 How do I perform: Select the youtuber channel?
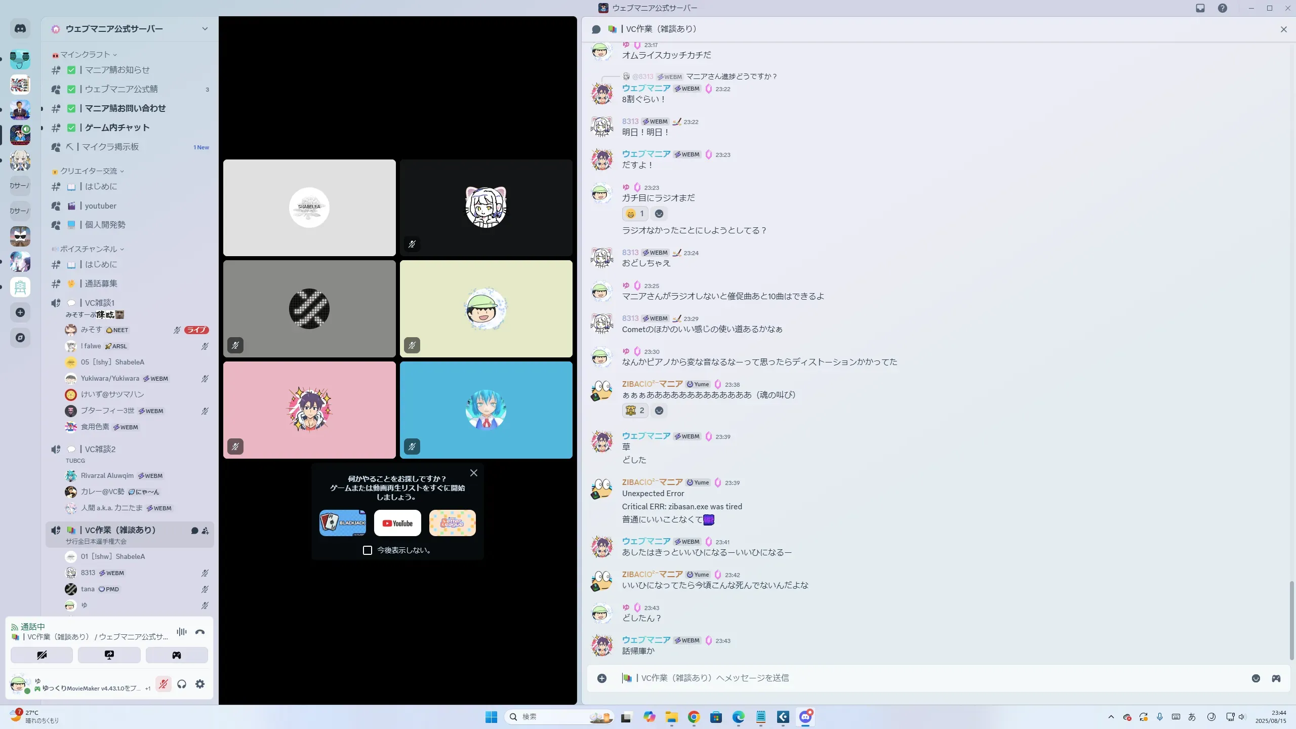pos(100,206)
